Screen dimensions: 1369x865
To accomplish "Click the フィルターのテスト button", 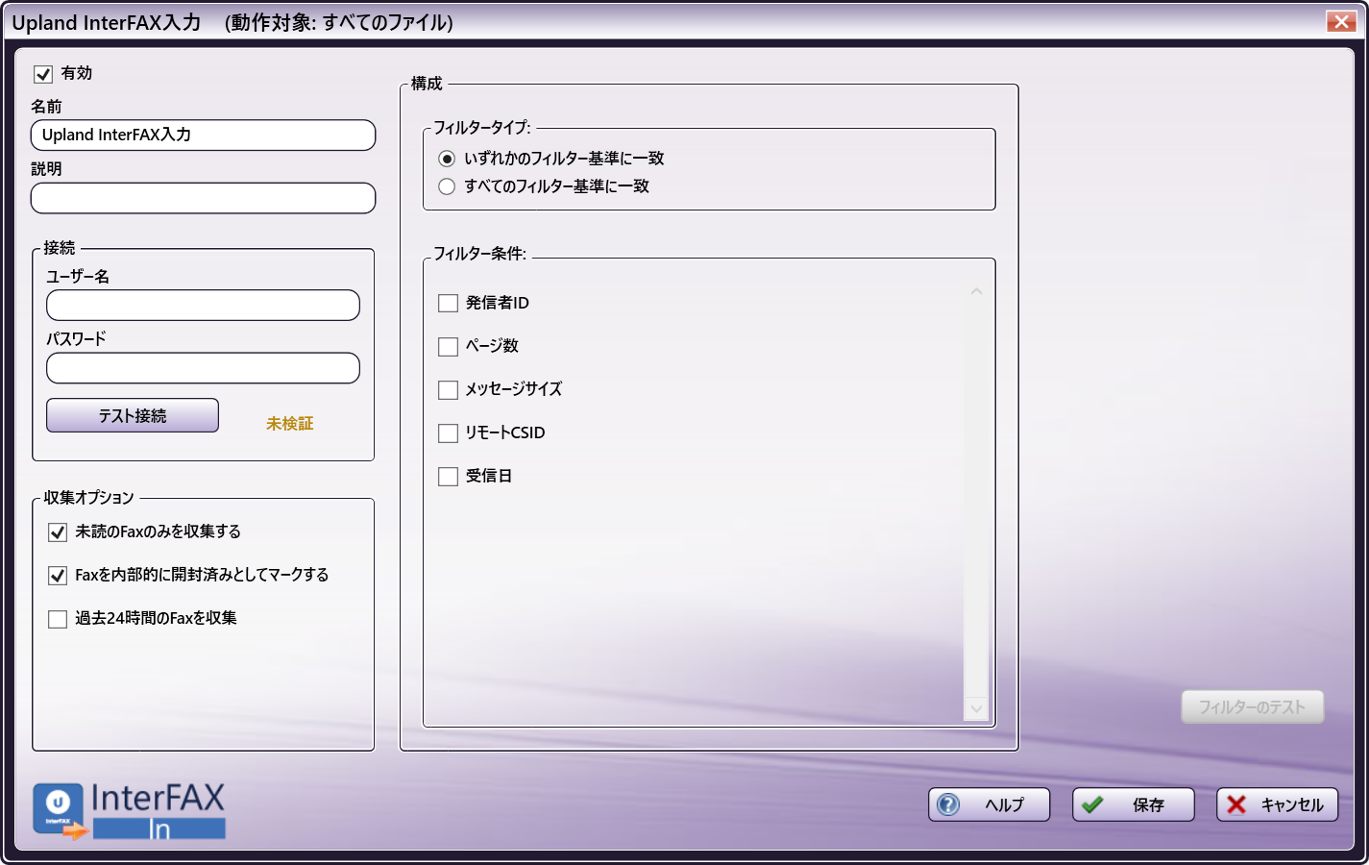I will click(x=1253, y=707).
